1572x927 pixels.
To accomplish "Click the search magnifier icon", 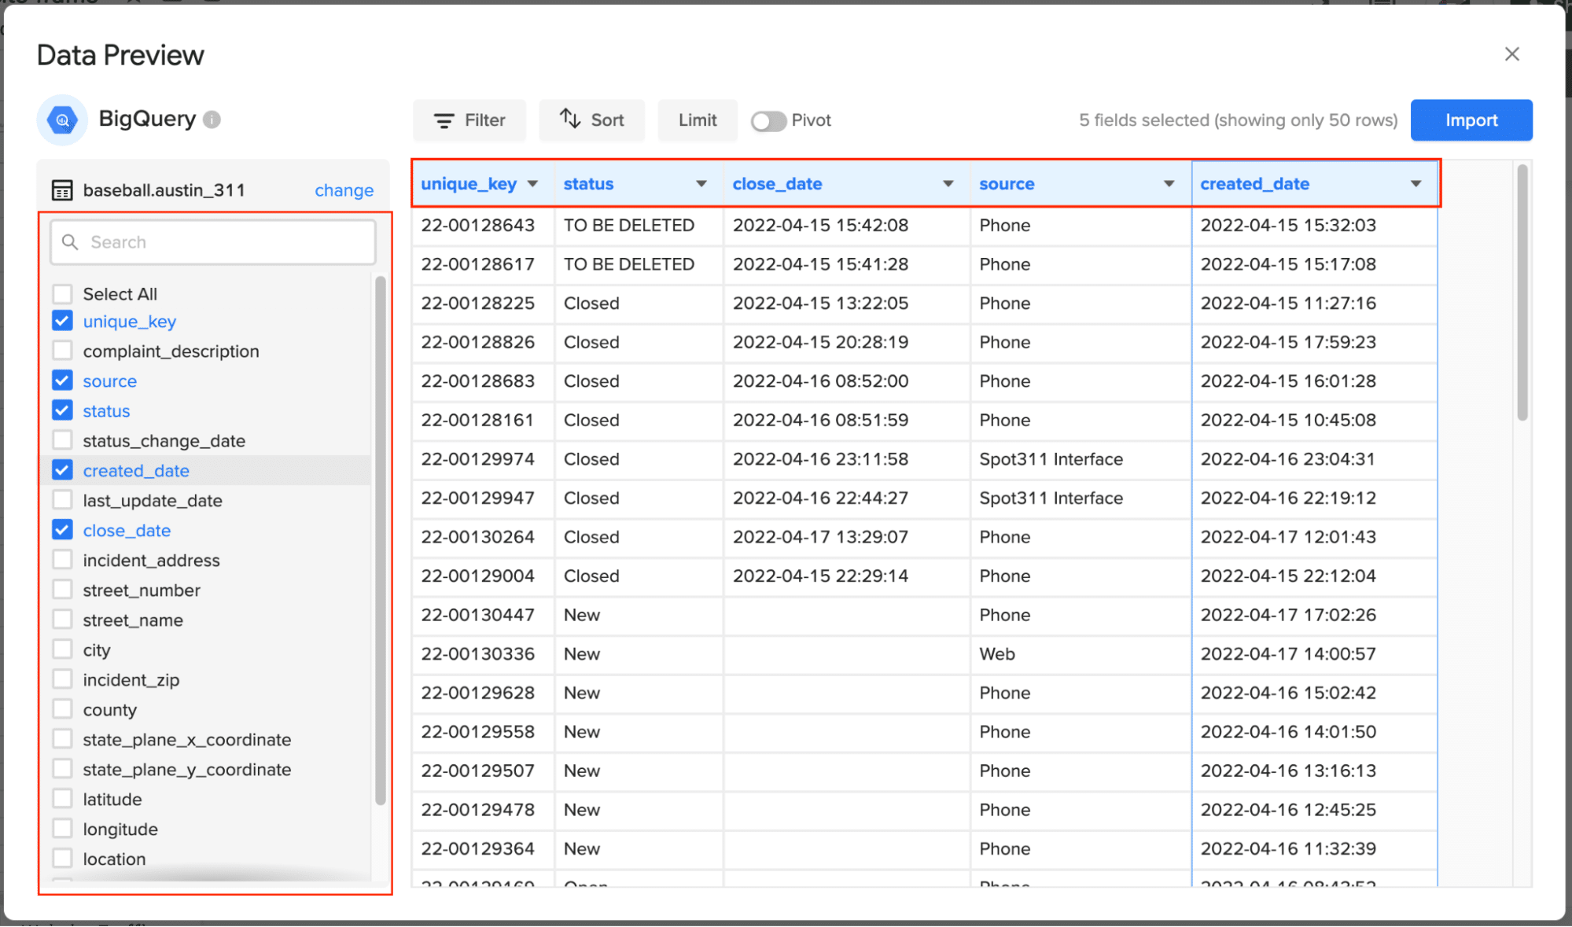I will click(70, 242).
